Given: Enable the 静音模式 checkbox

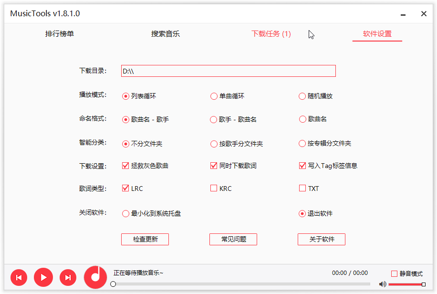Looking at the screenshot, I should pos(394,274).
